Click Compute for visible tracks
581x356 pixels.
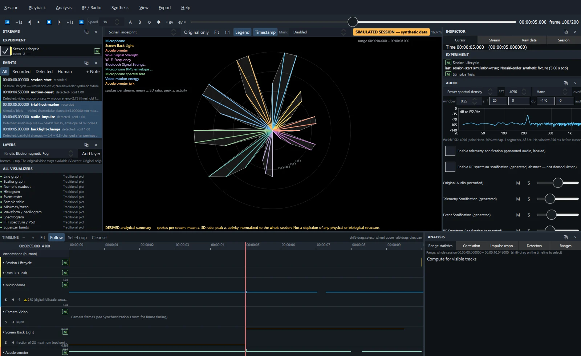point(452,259)
